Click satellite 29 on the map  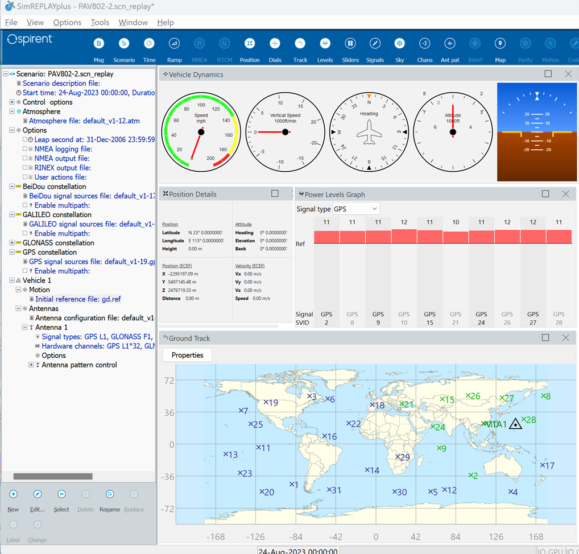point(403,457)
